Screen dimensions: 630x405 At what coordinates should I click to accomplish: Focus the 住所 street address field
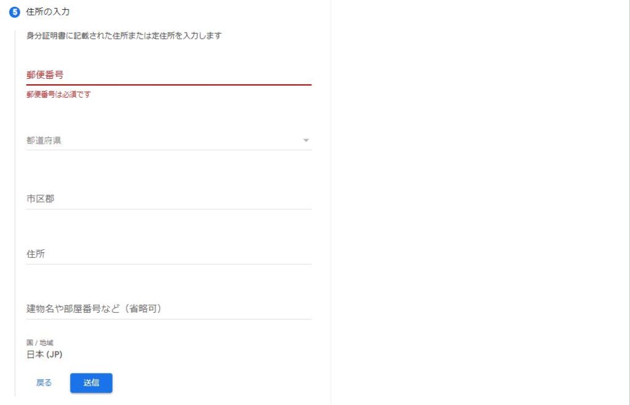click(x=169, y=254)
